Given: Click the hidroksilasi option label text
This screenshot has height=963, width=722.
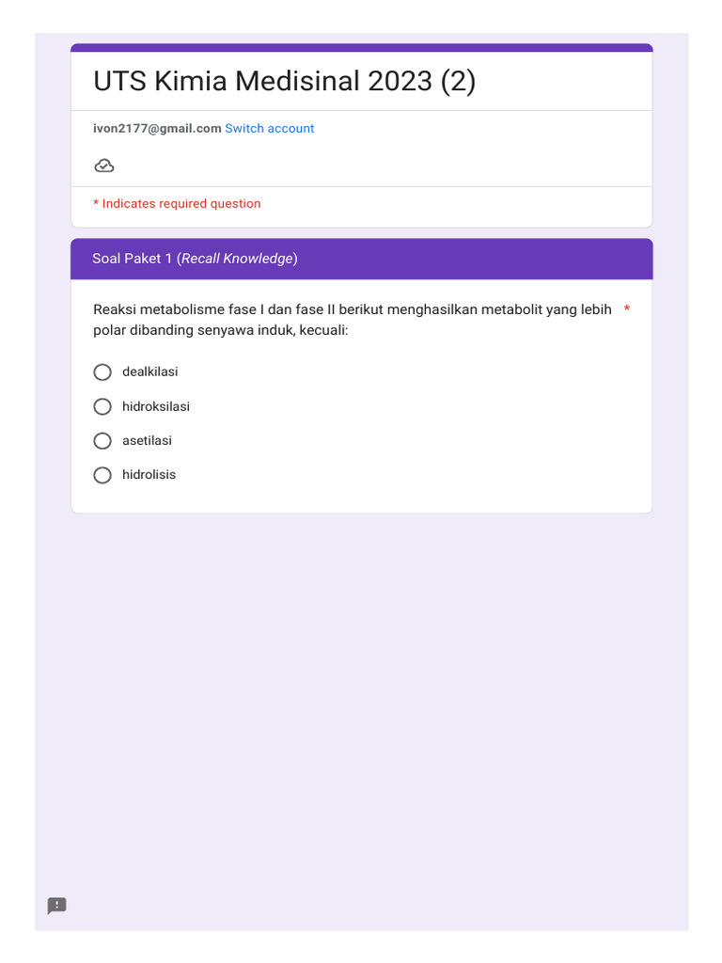Looking at the screenshot, I should (x=156, y=406).
